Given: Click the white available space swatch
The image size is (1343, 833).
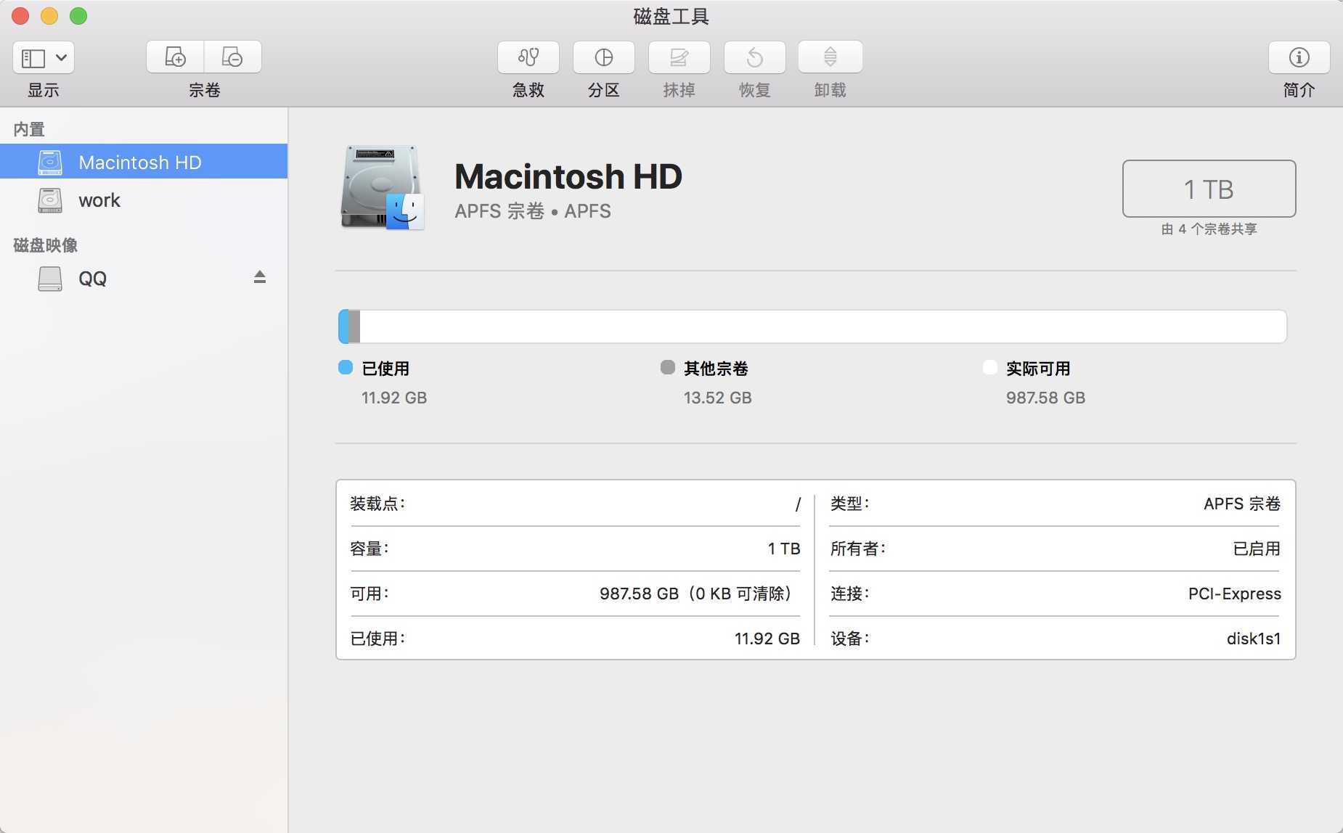Looking at the screenshot, I should [x=990, y=367].
